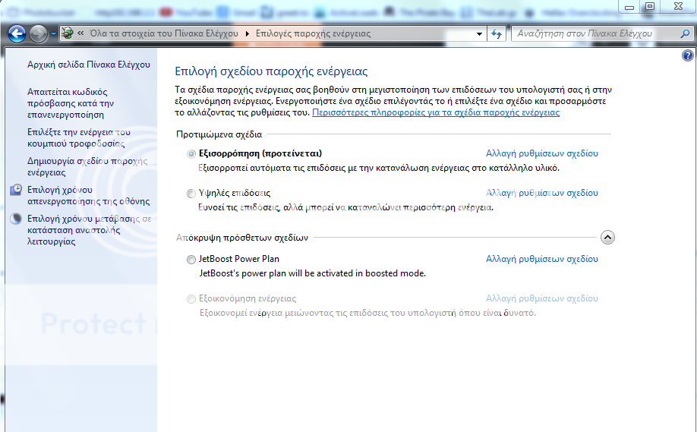Click the Back navigation arrow button
This screenshot has width=697, height=432.
click(17, 34)
